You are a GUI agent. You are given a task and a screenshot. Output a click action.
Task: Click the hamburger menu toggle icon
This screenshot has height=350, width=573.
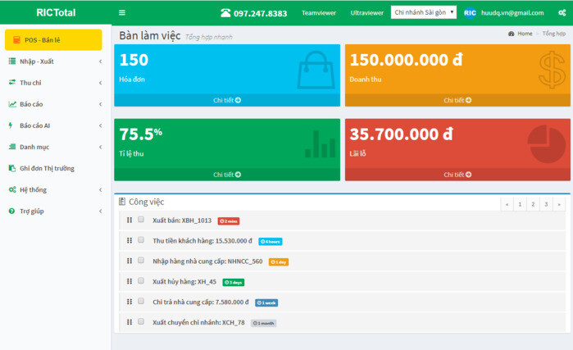(x=122, y=13)
